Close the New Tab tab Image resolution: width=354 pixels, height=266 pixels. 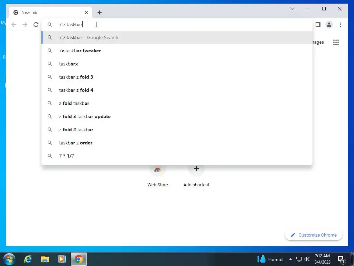point(86,12)
